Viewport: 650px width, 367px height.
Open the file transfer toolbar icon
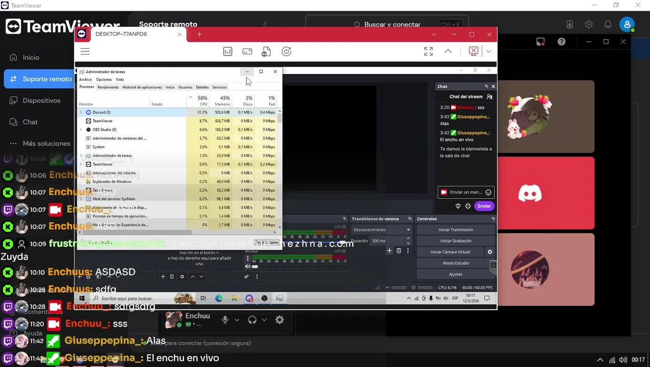pyautogui.click(x=266, y=51)
